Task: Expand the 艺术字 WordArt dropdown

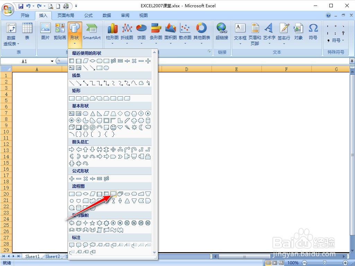Action: tap(269, 43)
